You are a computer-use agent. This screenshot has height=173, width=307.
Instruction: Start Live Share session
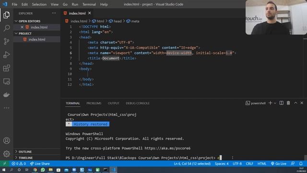40,163
